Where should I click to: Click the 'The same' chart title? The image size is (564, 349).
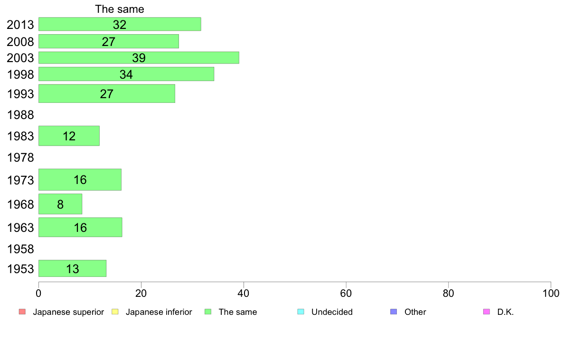(x=120, y=9)
